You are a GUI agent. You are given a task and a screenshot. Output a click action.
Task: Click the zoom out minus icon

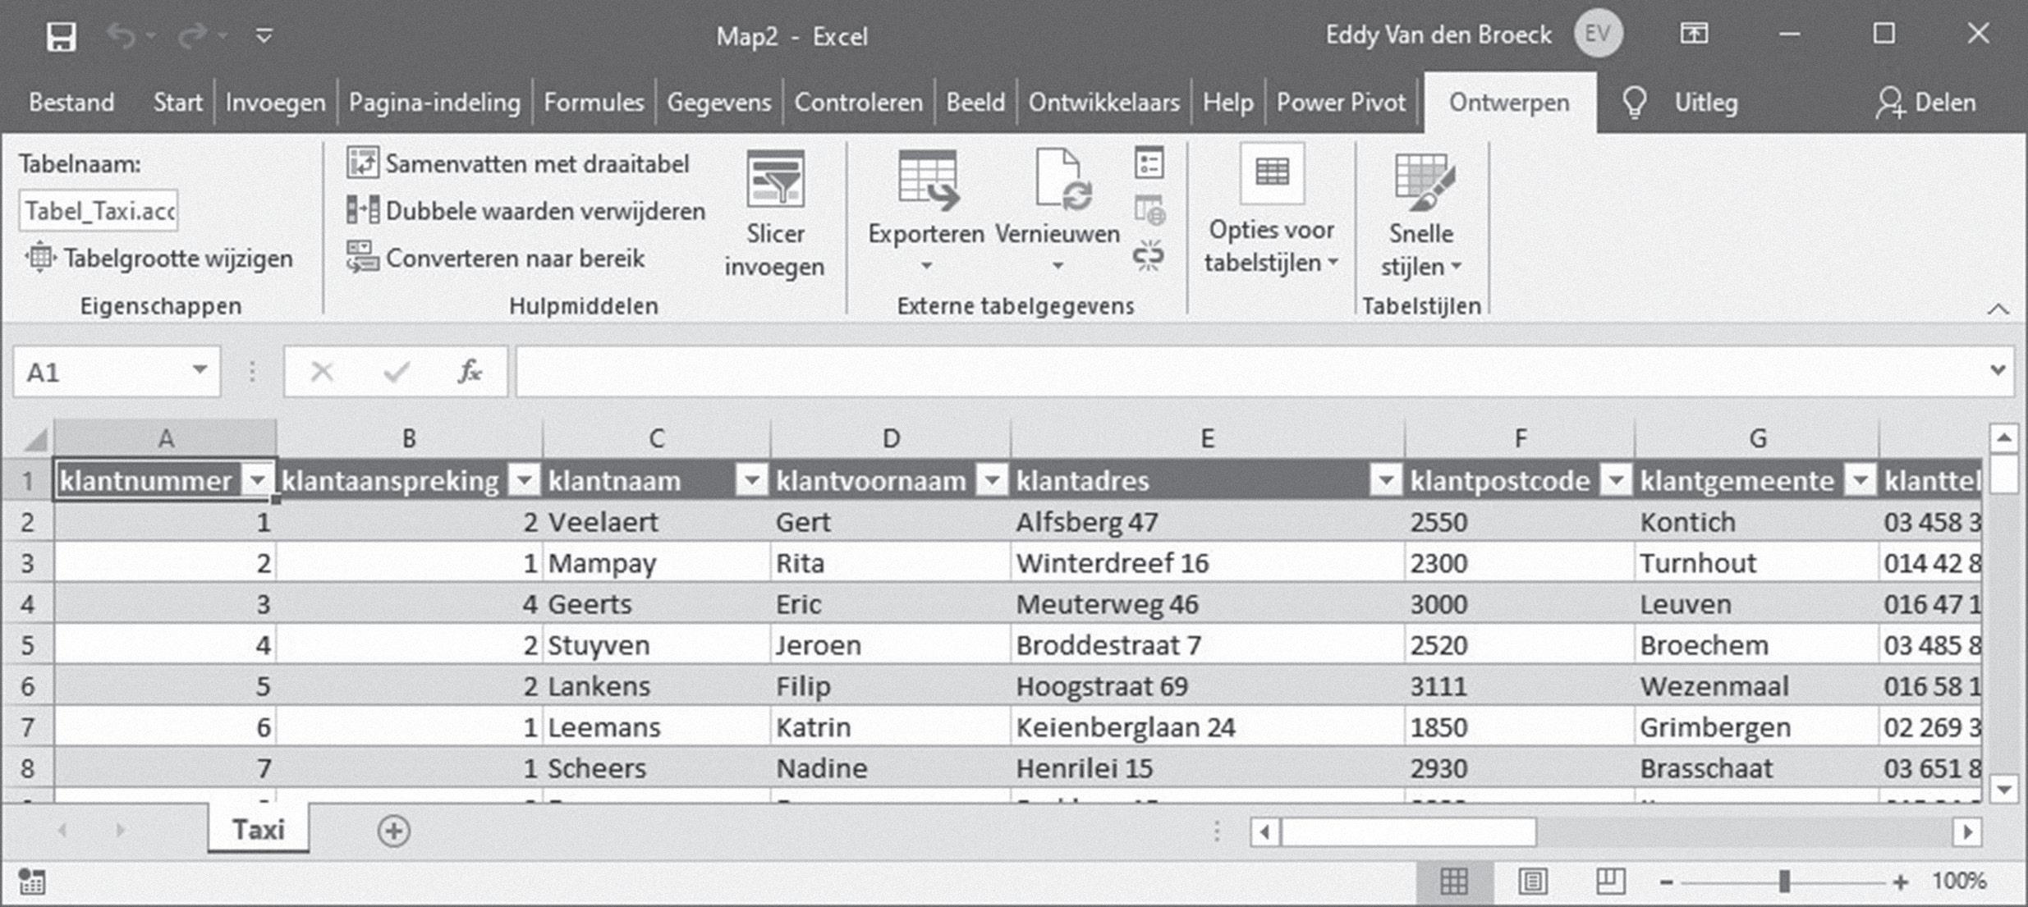[x=1666, y=883]
